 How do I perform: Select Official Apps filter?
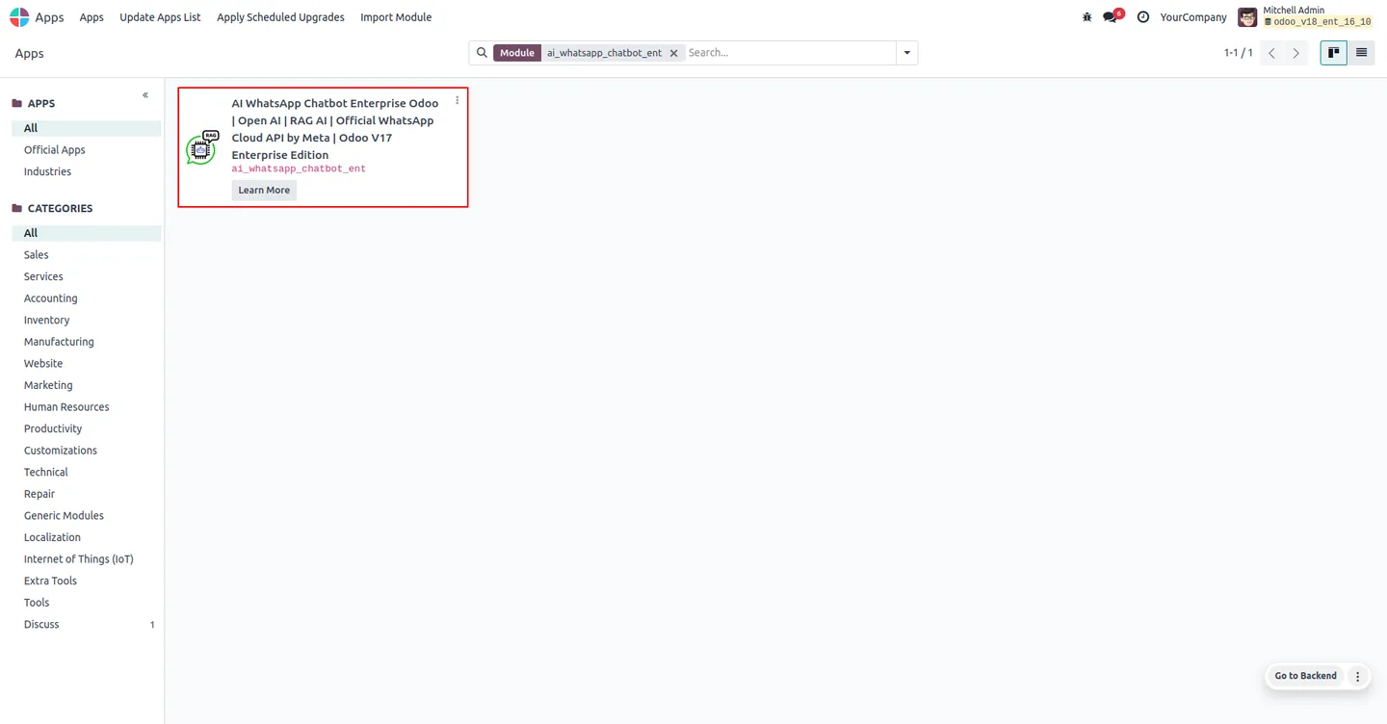(x=87, y=150)
